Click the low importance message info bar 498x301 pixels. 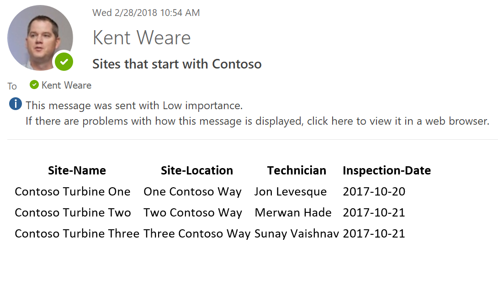(x=134, y=106)
